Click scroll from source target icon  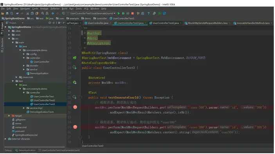click(50, 23)
